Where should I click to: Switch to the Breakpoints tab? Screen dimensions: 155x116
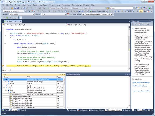[x=82, y=110]
